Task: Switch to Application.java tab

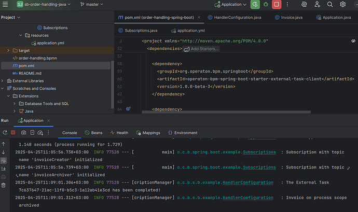Action: coord(334,17)
